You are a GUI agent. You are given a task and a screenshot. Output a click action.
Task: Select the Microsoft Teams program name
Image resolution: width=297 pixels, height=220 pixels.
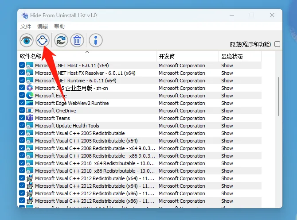(x=52, y=118)
